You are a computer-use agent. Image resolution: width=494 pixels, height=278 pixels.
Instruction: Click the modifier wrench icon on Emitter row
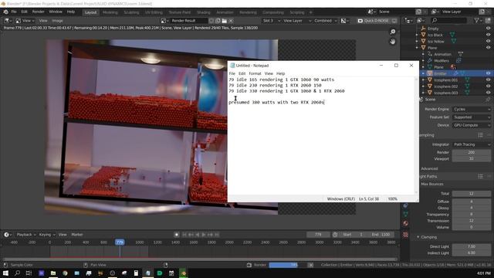tap(455, 73)
